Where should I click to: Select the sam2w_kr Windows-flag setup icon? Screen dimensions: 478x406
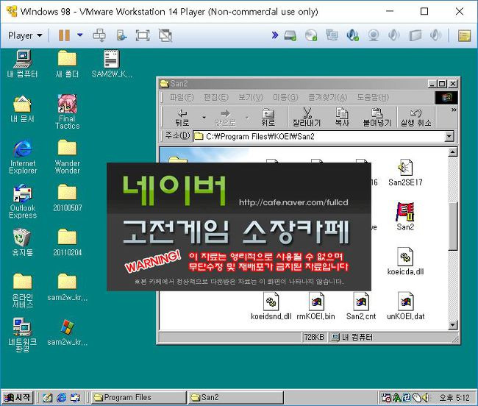[x=68, y=332]
